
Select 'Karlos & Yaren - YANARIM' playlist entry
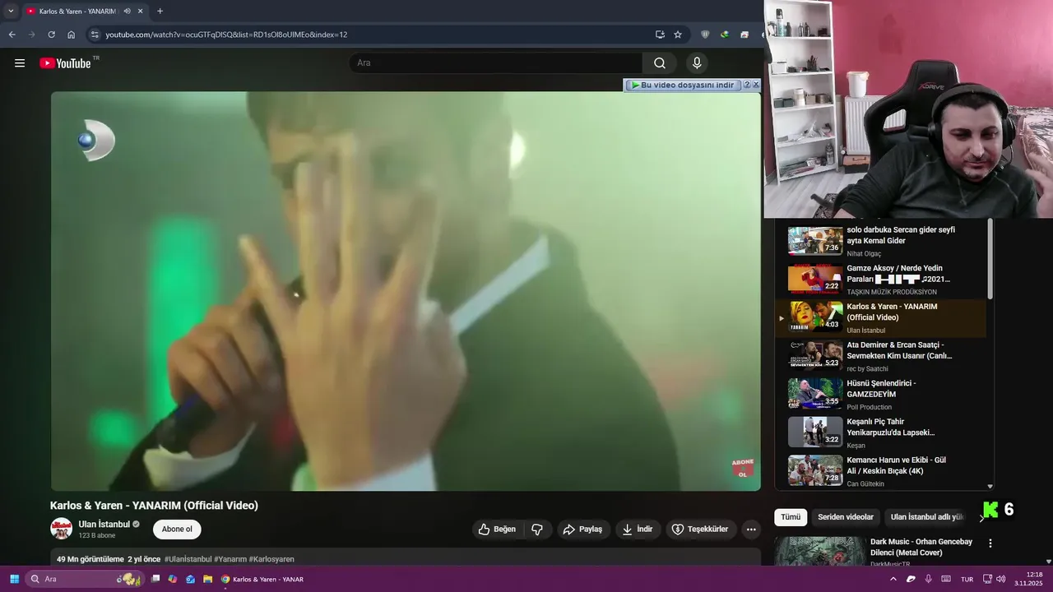click(x=880, y=318)
